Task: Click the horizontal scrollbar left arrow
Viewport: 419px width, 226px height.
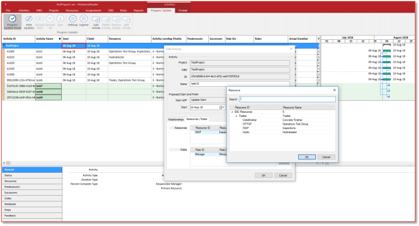Action: pos(4,163)
